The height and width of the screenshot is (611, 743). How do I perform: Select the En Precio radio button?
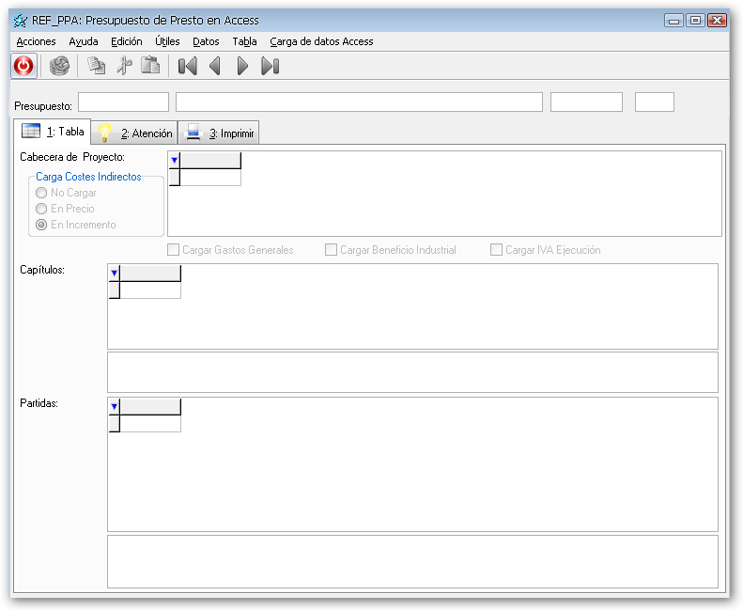click(x=41, y=209)
